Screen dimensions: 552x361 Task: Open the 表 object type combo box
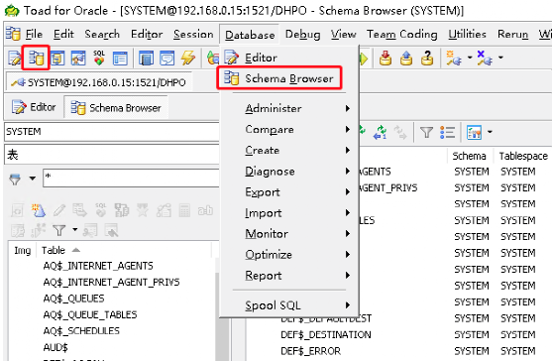point(112,155)
